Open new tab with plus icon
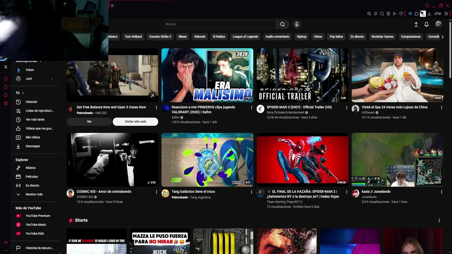Viewport: 452px width, 254px height. (x=112, y=5)
